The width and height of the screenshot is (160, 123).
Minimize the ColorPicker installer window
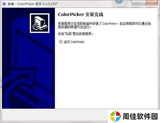(x=135, y=3)
